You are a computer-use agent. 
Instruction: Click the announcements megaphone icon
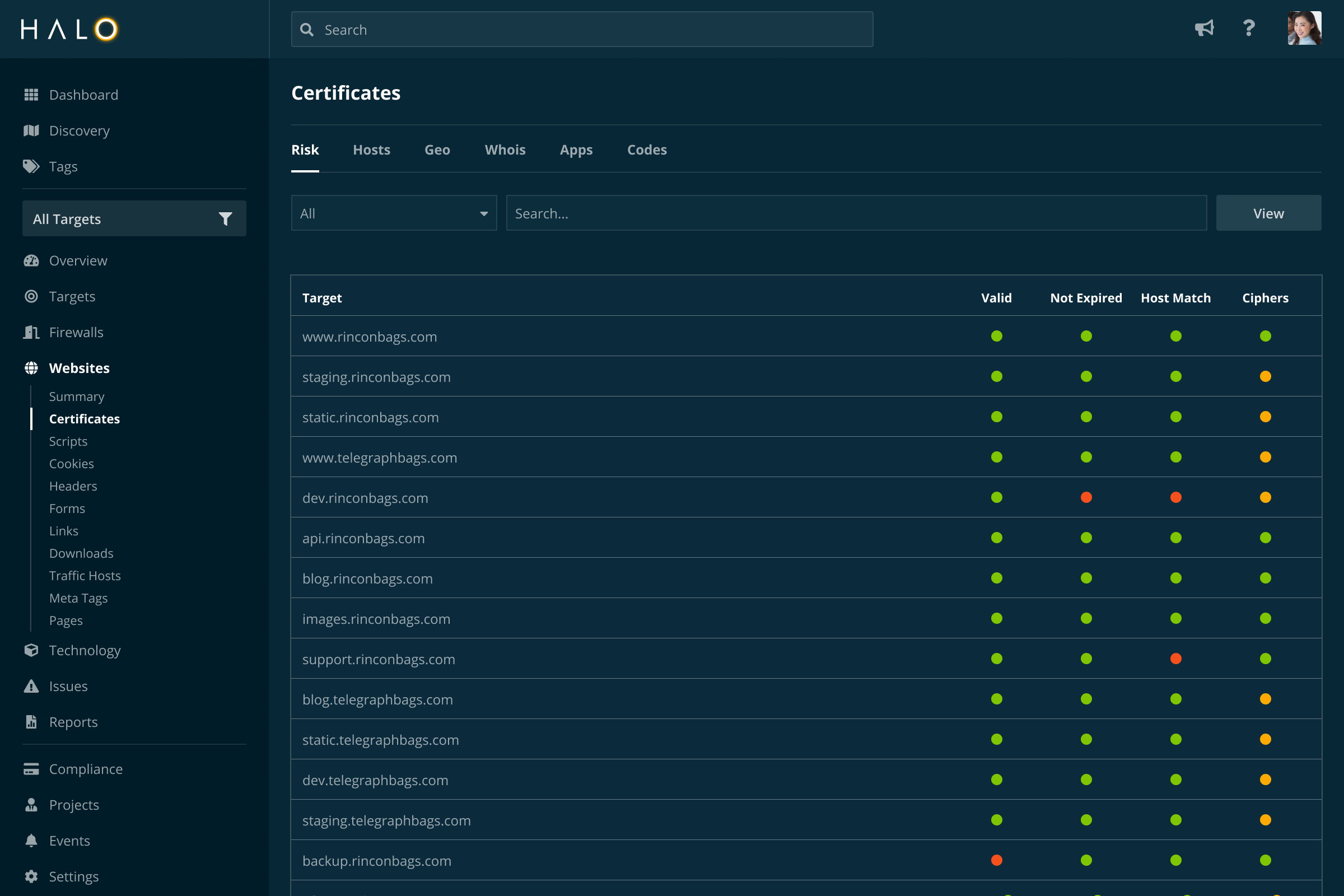pyautogui.click(x=1204, y=28)
